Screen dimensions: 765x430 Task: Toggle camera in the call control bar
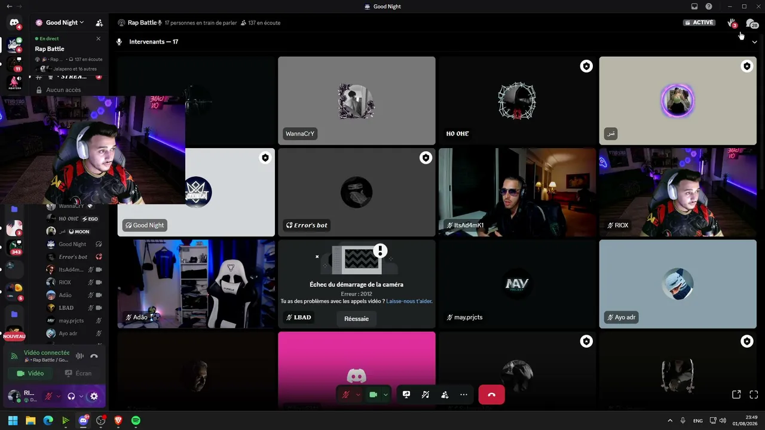pyautogui.click(x=374, y=395)
